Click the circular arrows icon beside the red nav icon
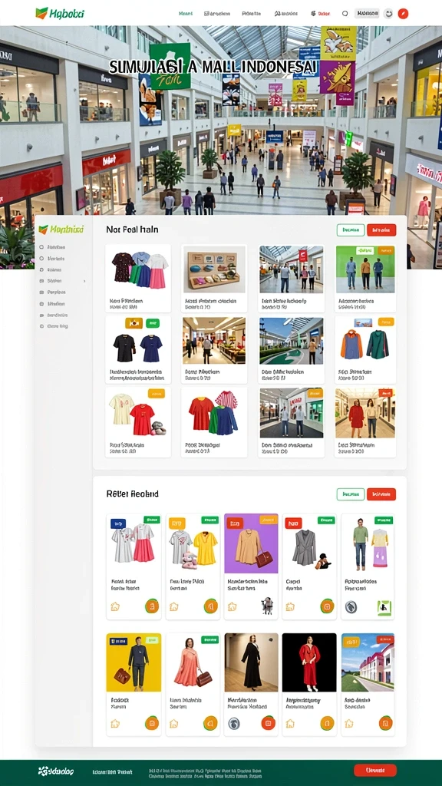 [x=388, y=14]
